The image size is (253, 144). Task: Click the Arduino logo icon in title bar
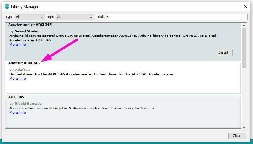7,6
